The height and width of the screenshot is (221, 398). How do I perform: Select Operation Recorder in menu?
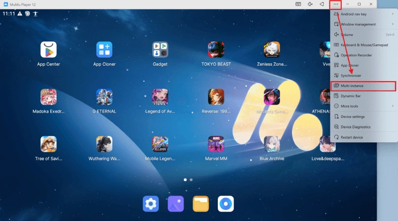pos(364,55)
